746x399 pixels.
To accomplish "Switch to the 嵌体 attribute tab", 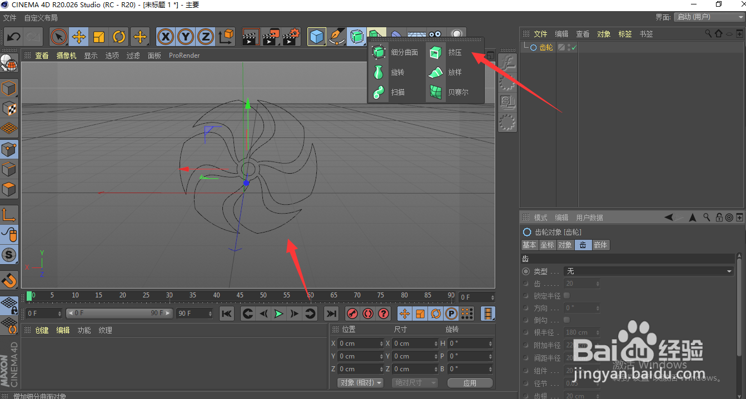I will [x=600, y=245].
